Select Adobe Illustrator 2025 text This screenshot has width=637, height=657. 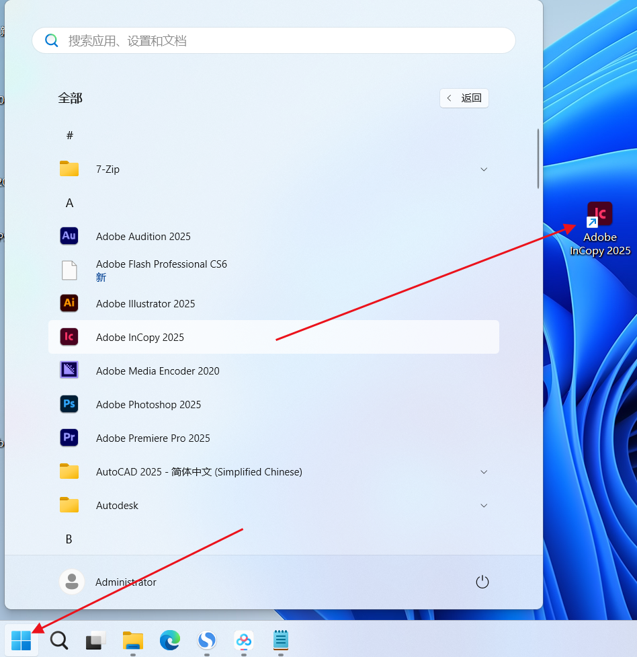pyautogui.click(x=145, y=304)
